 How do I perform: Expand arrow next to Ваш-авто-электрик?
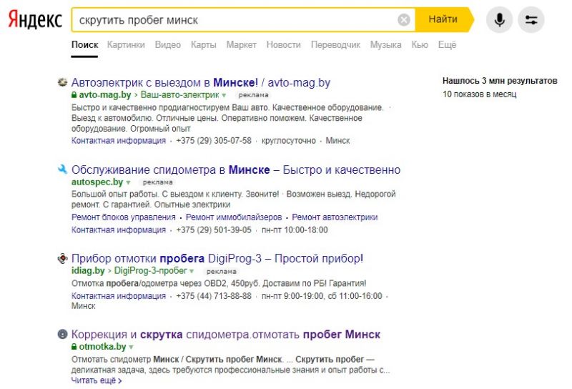click(224, 95)
